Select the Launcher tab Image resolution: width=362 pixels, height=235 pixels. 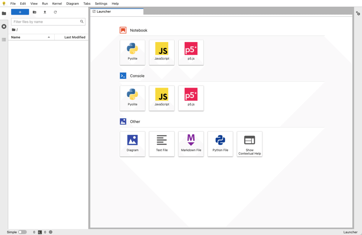(117, 11)
